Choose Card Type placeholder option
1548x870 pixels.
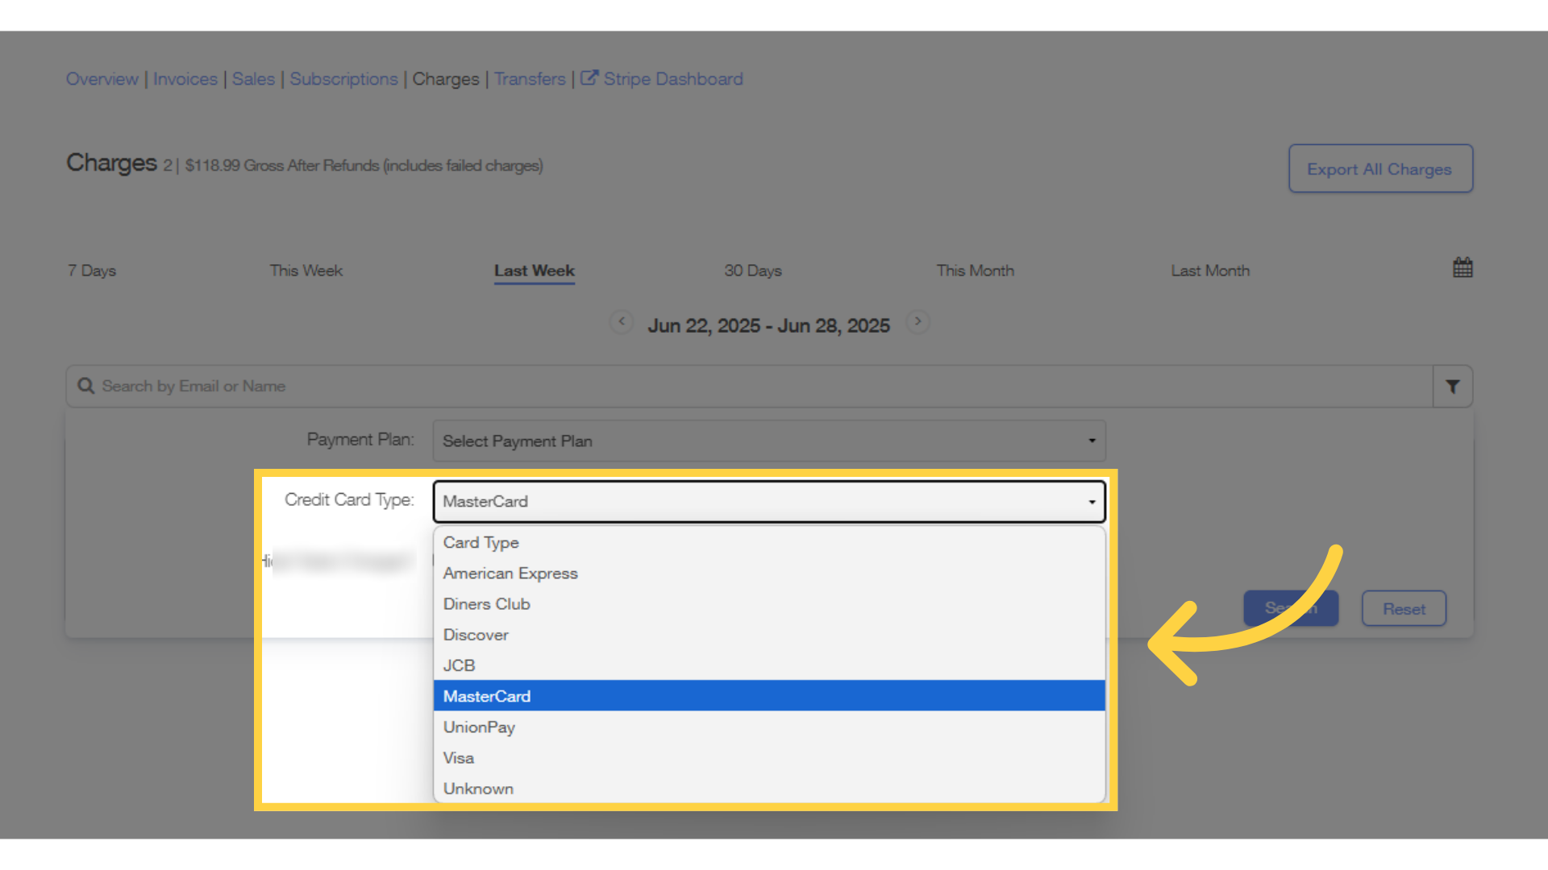769,543
